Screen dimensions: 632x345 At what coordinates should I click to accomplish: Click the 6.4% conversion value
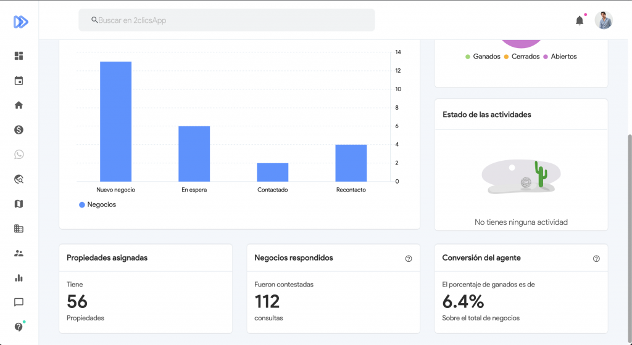(x=463, y=302)
